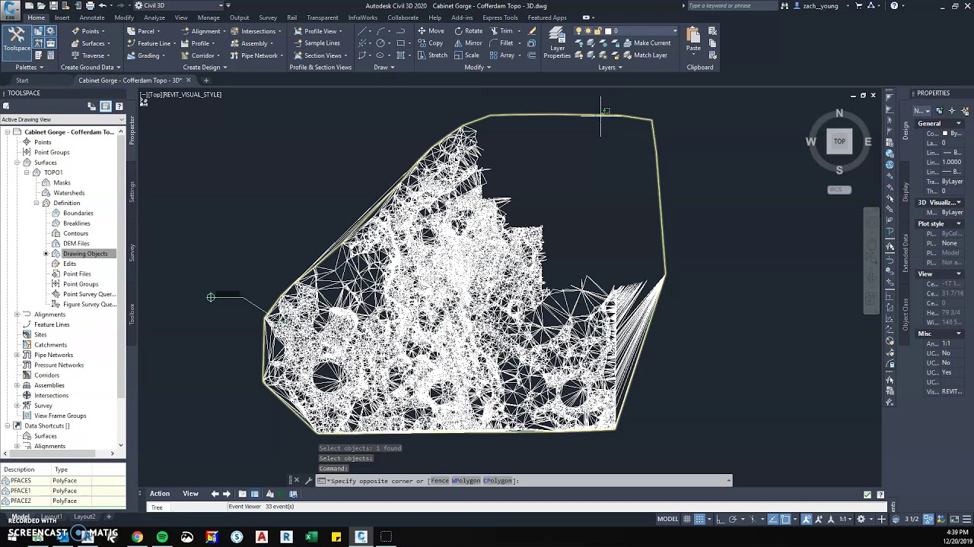Toggle the layer 0 on/off lightbulb
Screen dimensions: 974x547
click(x=579, y=31)
